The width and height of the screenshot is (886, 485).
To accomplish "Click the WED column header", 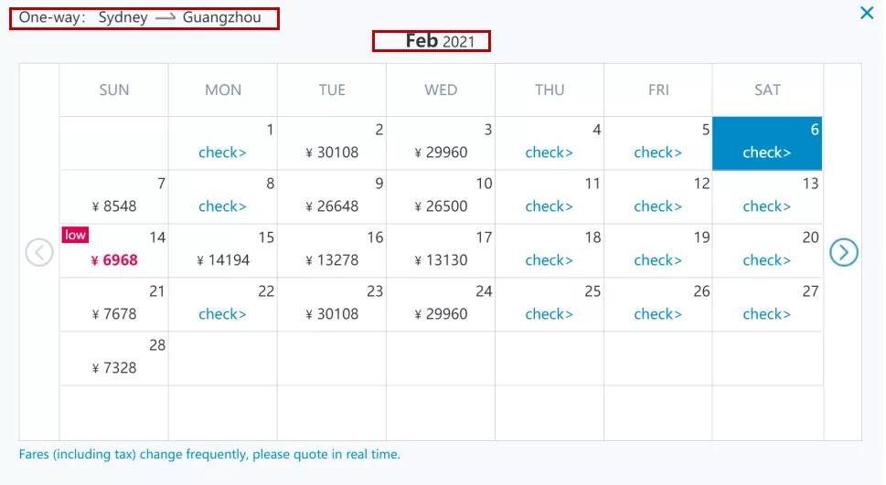I will (x=441, y=90).
